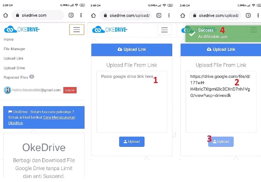
Task: Click faded Upload button in right phone
Action: (x=221, y=141)
